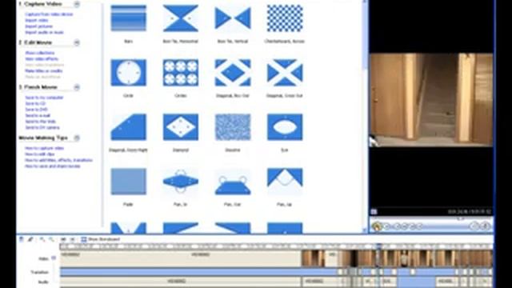The height and width of the screenshot is (288, 512).
Task: Click the Set Audio Levels timeline icon
Action: pos(22,239)
